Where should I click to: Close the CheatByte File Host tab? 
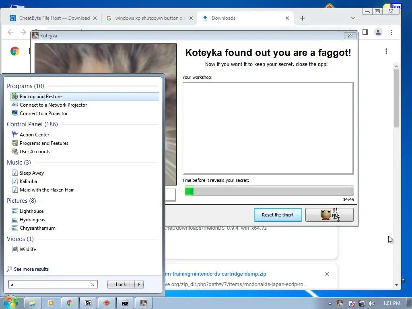(95, 18)
